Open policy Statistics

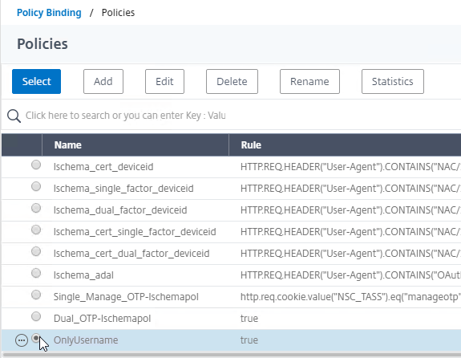(393, 82)
